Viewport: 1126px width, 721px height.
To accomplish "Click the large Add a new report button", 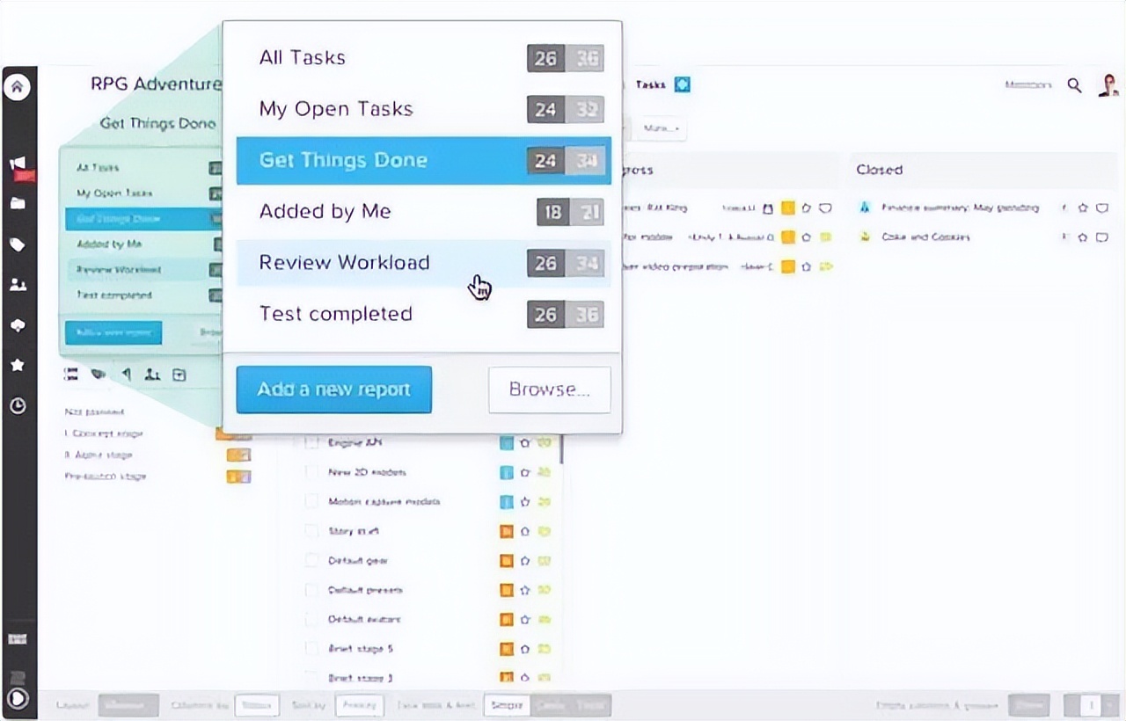I will point(334,390).
